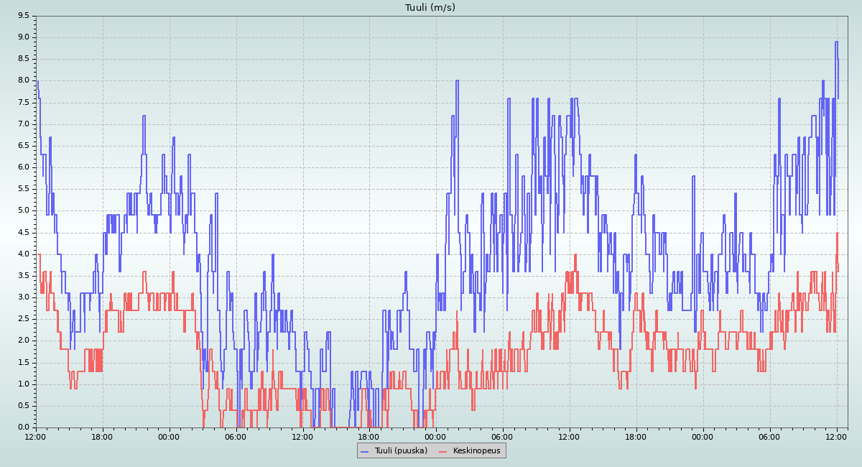Click the chart title Tuuli (m/s)
Screen dimensions: 862x467
(x=430, y=8)
